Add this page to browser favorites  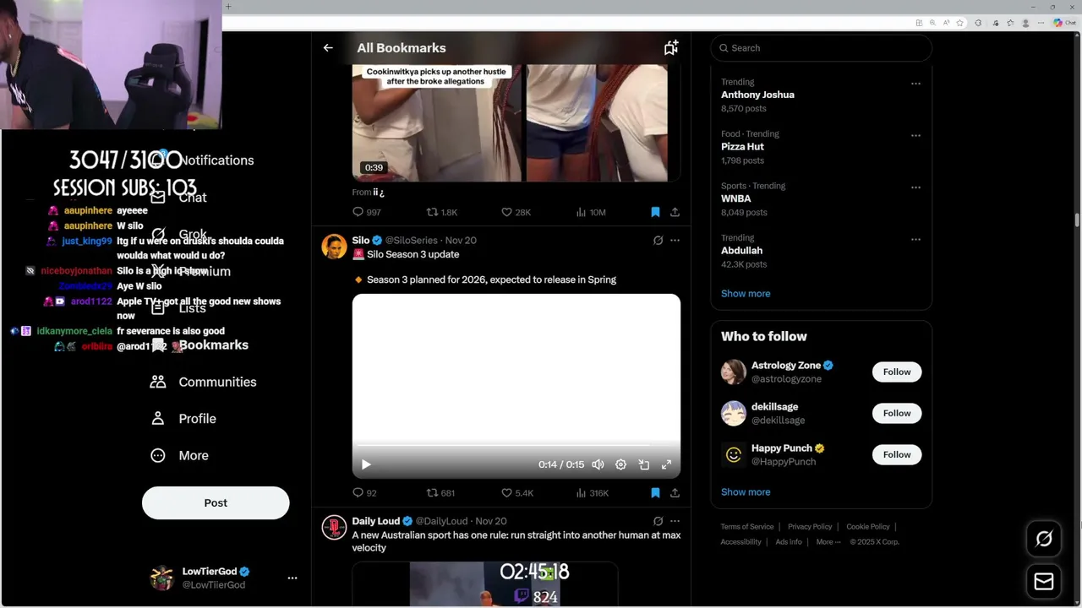(x=959, y=23)
